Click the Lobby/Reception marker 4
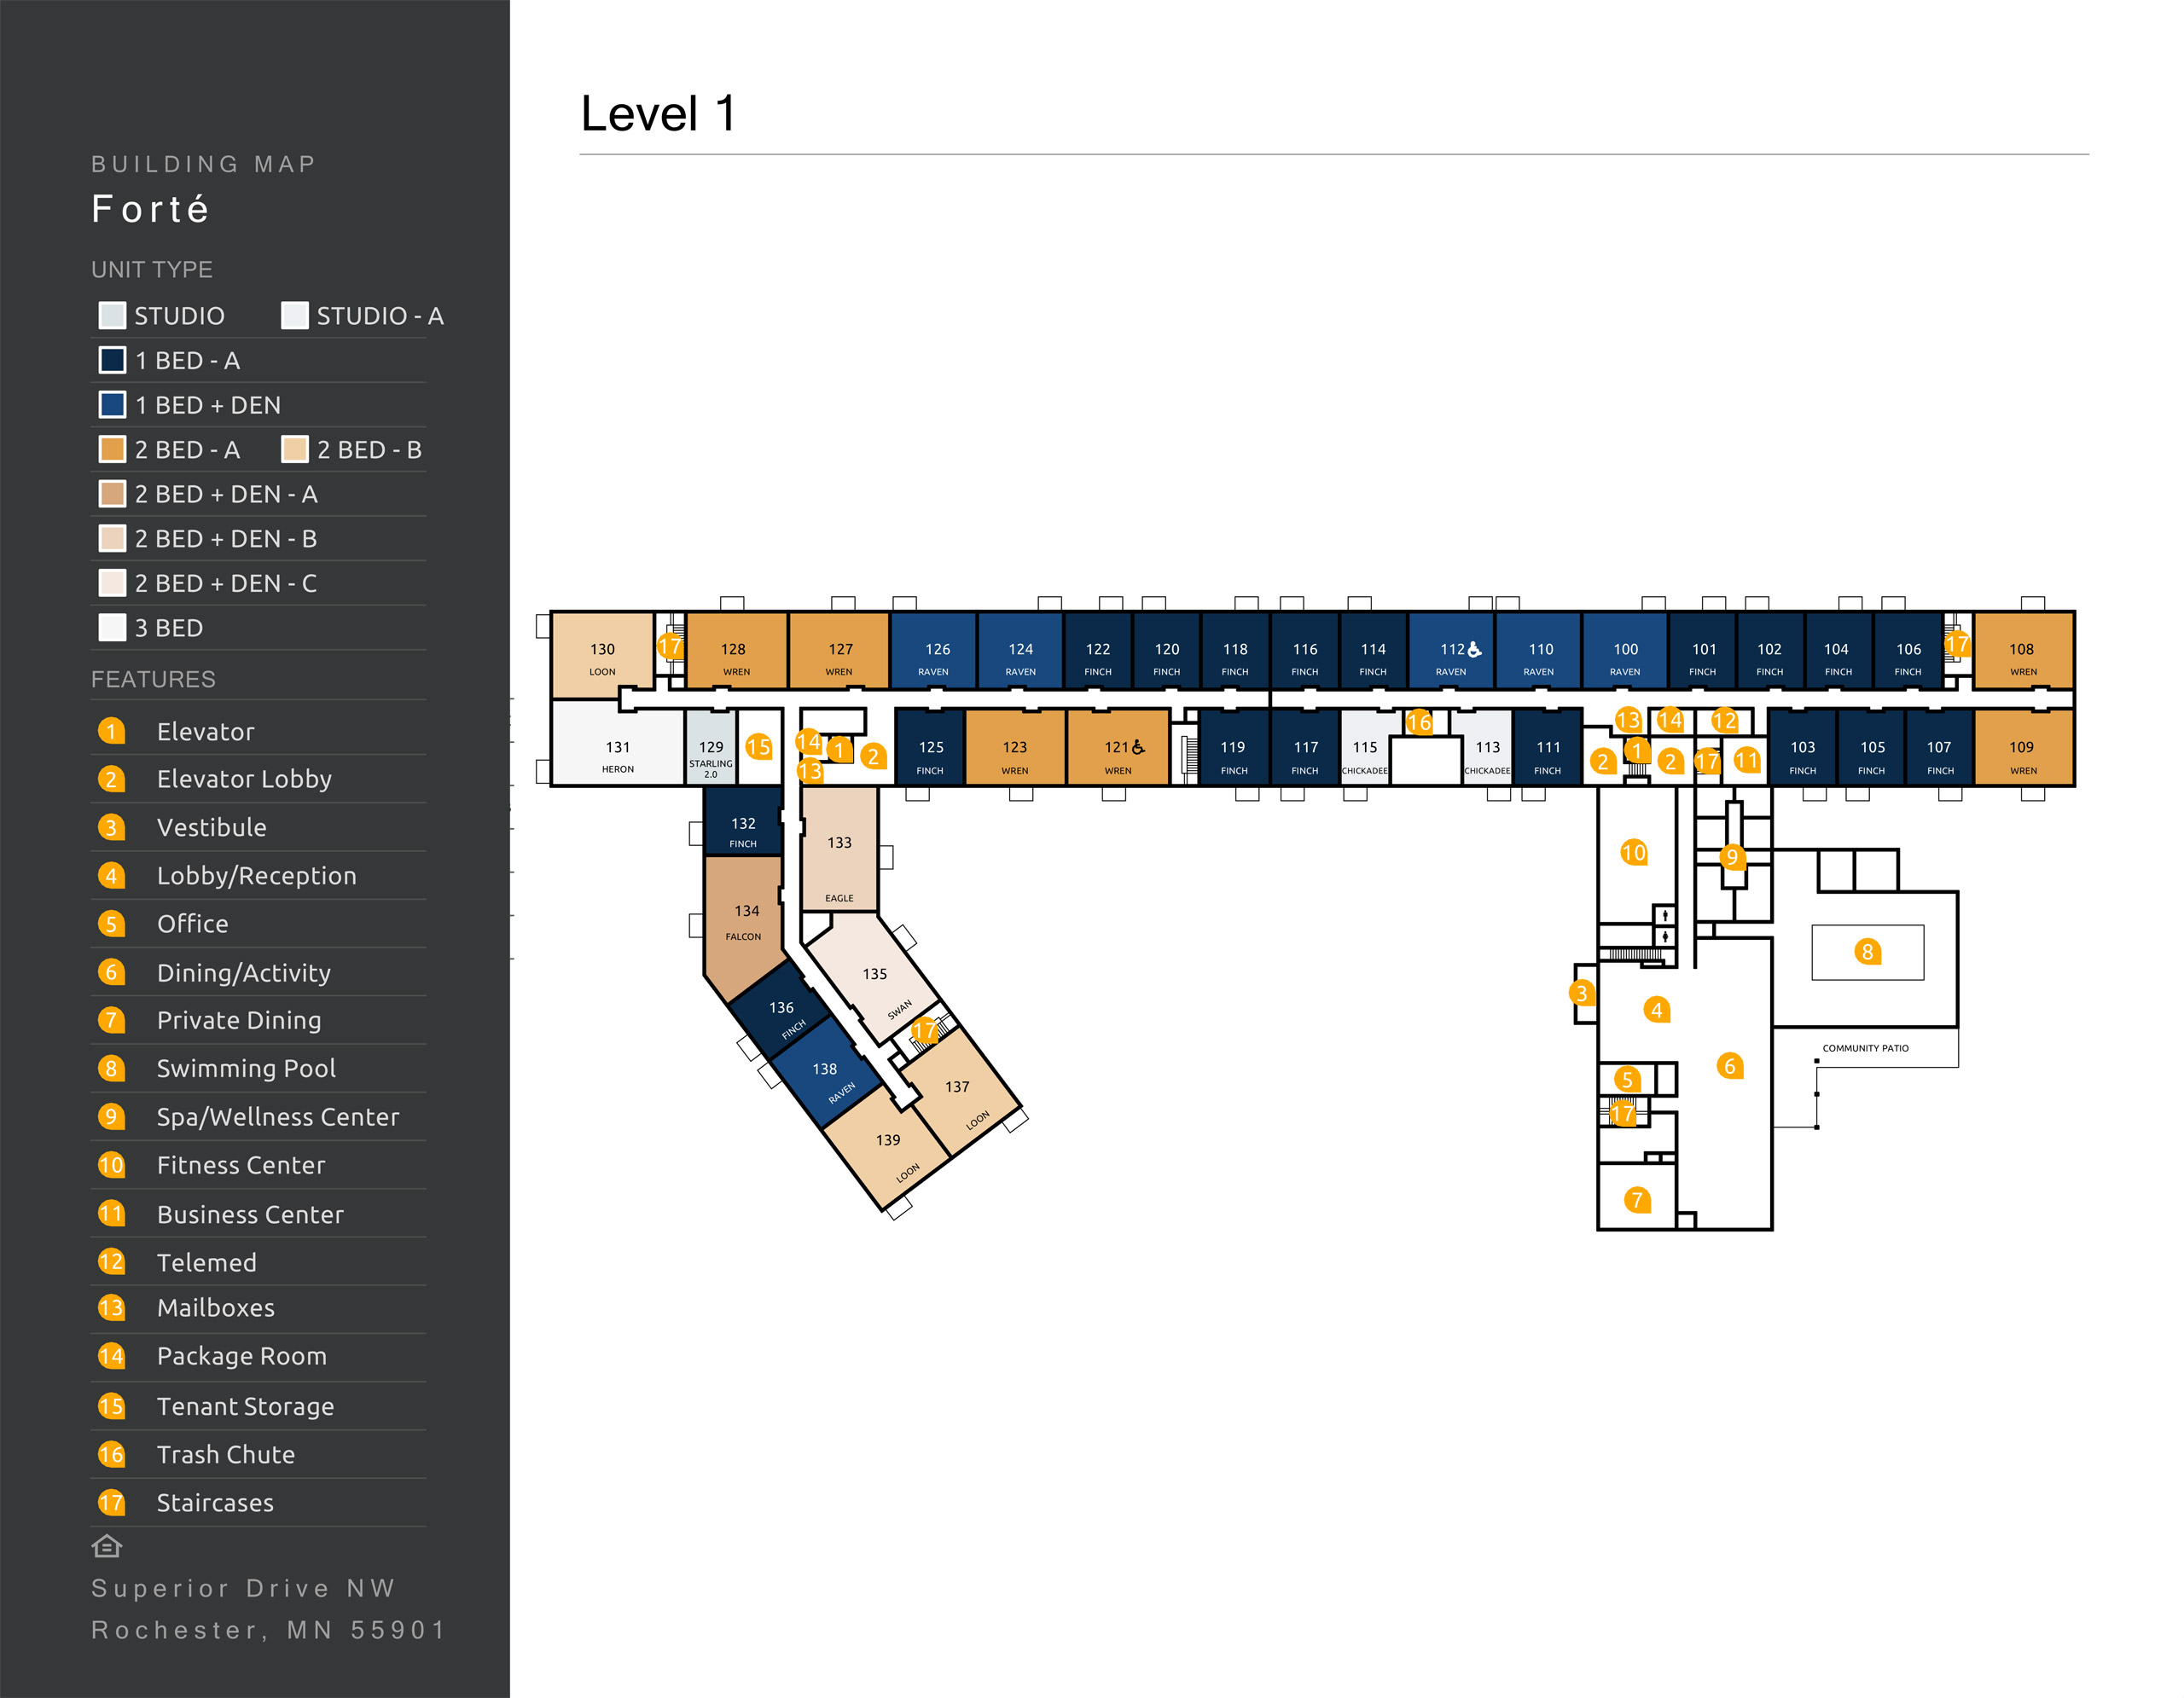The width and height of the screenshot is (2184, 1698). 1658,1011
